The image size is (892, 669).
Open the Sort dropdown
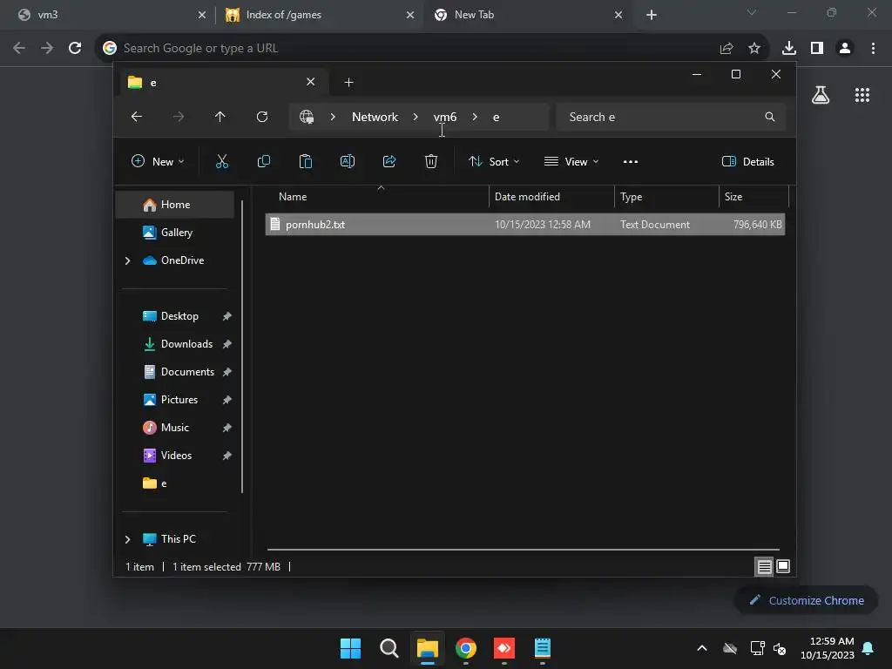coord(493,161)
